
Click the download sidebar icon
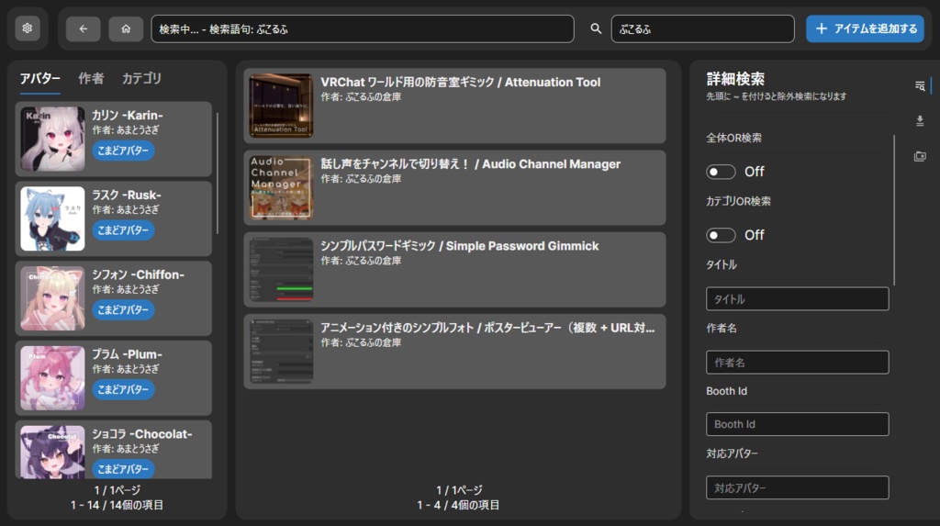point(920,121)
